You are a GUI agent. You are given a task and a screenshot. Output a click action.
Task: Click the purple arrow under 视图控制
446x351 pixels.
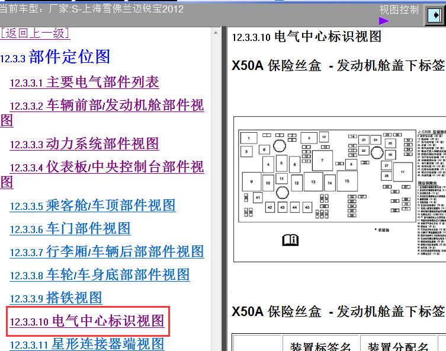(384, 21)
